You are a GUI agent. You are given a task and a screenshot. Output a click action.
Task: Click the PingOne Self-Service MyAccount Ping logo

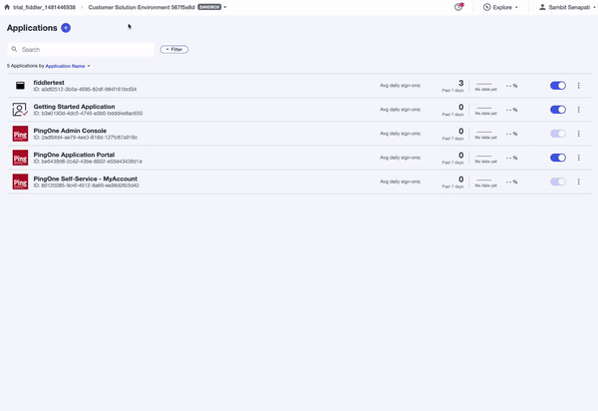[20, 182]
